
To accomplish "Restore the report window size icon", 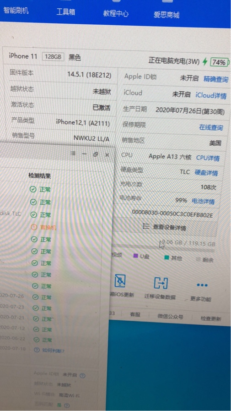I will point(96,154).
